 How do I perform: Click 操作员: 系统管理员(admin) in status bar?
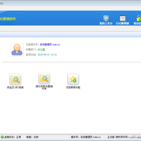coord(86,137)
